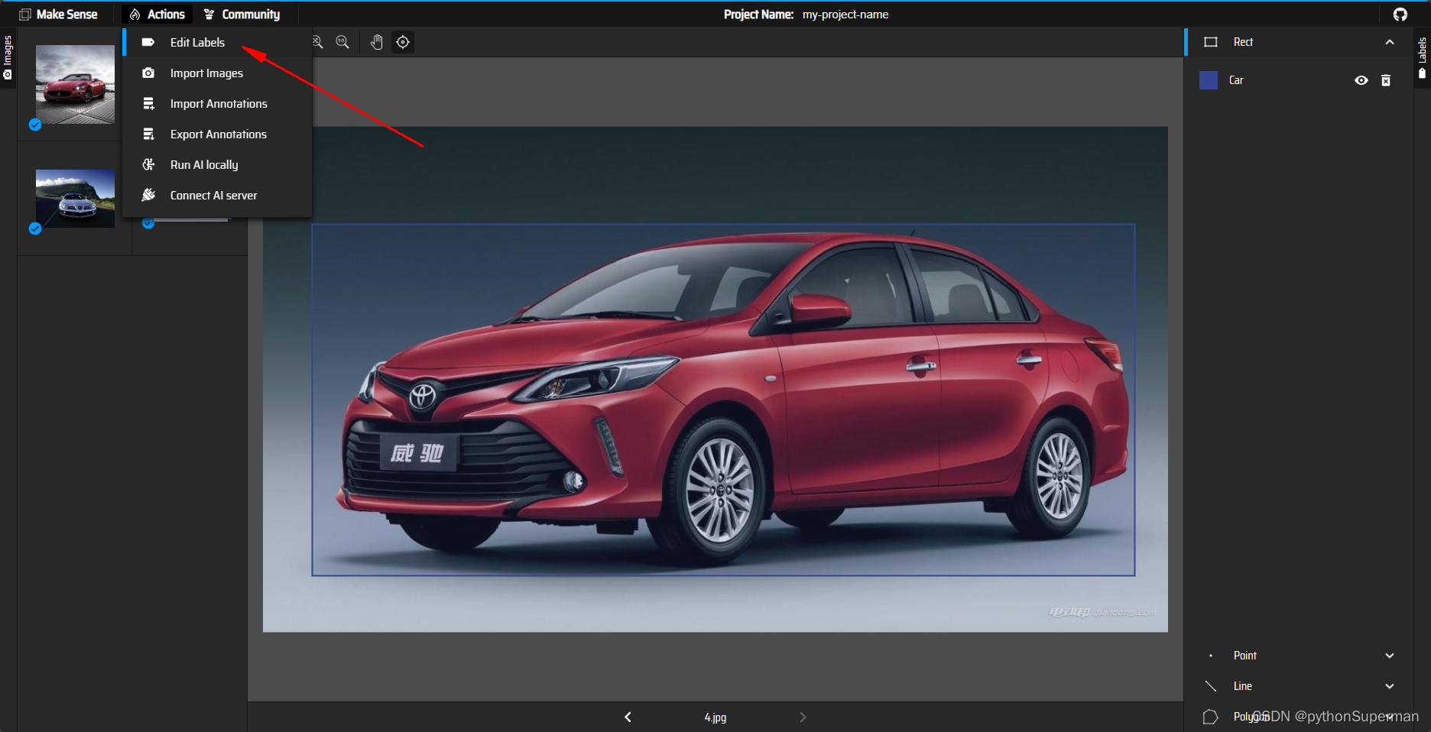The image size is (1431, 732).
Task: Click the project name my-project-name field
Action: click(845, 15)
